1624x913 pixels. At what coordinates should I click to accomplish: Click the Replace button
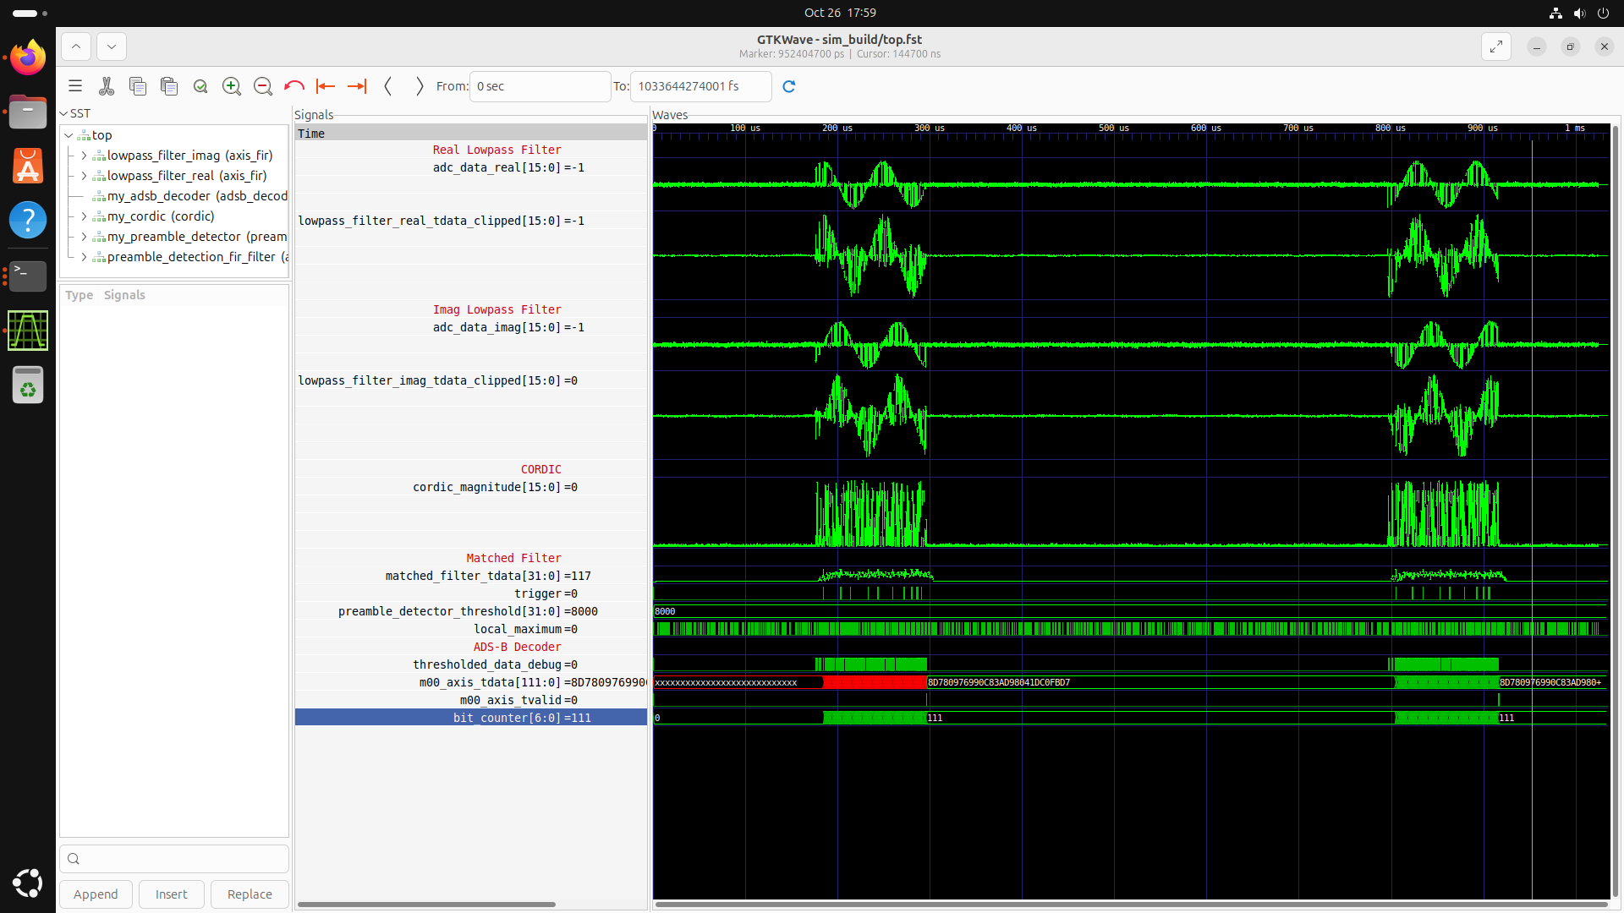click(249, 894)
